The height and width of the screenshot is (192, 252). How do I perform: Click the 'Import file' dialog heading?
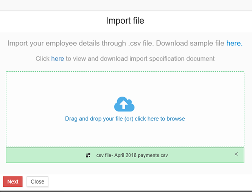(x=125, y=20)
